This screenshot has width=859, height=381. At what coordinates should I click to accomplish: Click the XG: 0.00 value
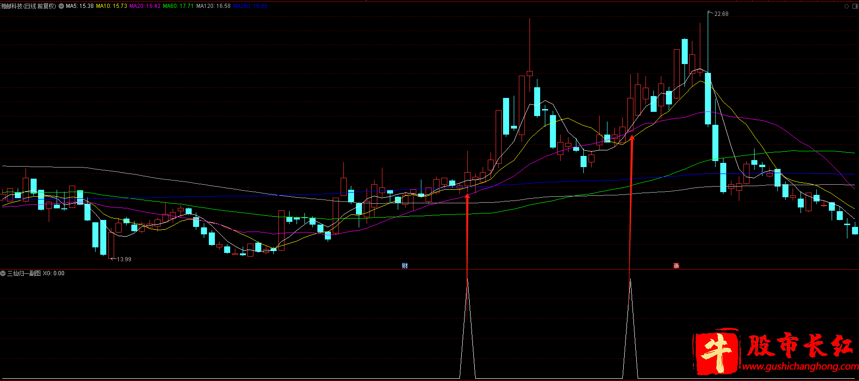click(x=54, y=273)
